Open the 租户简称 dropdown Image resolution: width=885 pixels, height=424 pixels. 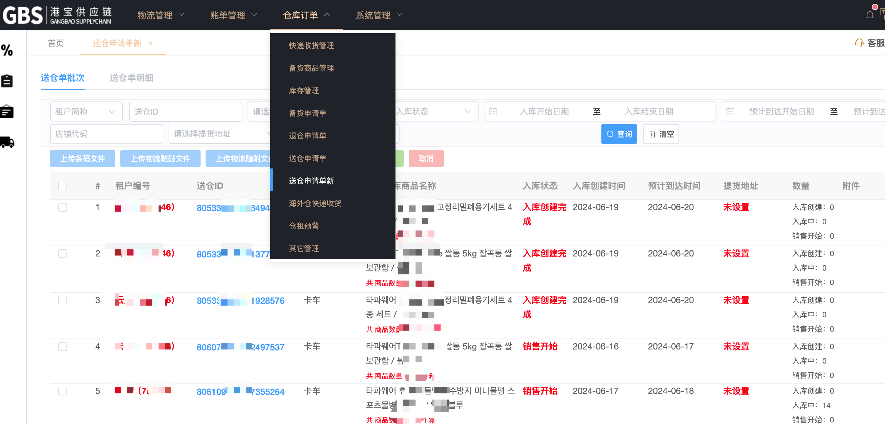click(86, 111)
